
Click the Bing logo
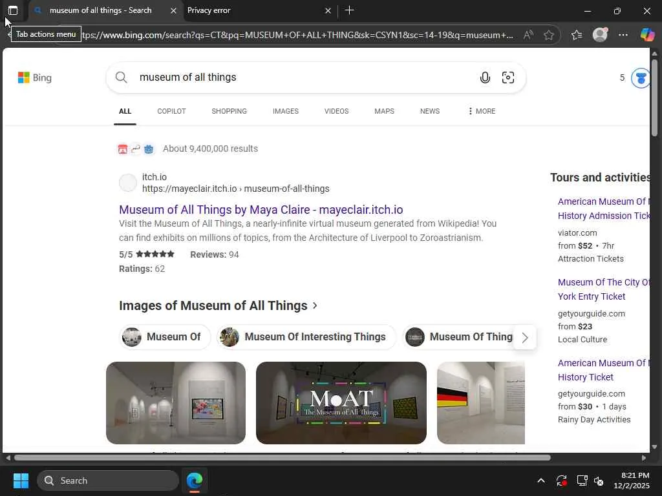coord(35,77)
